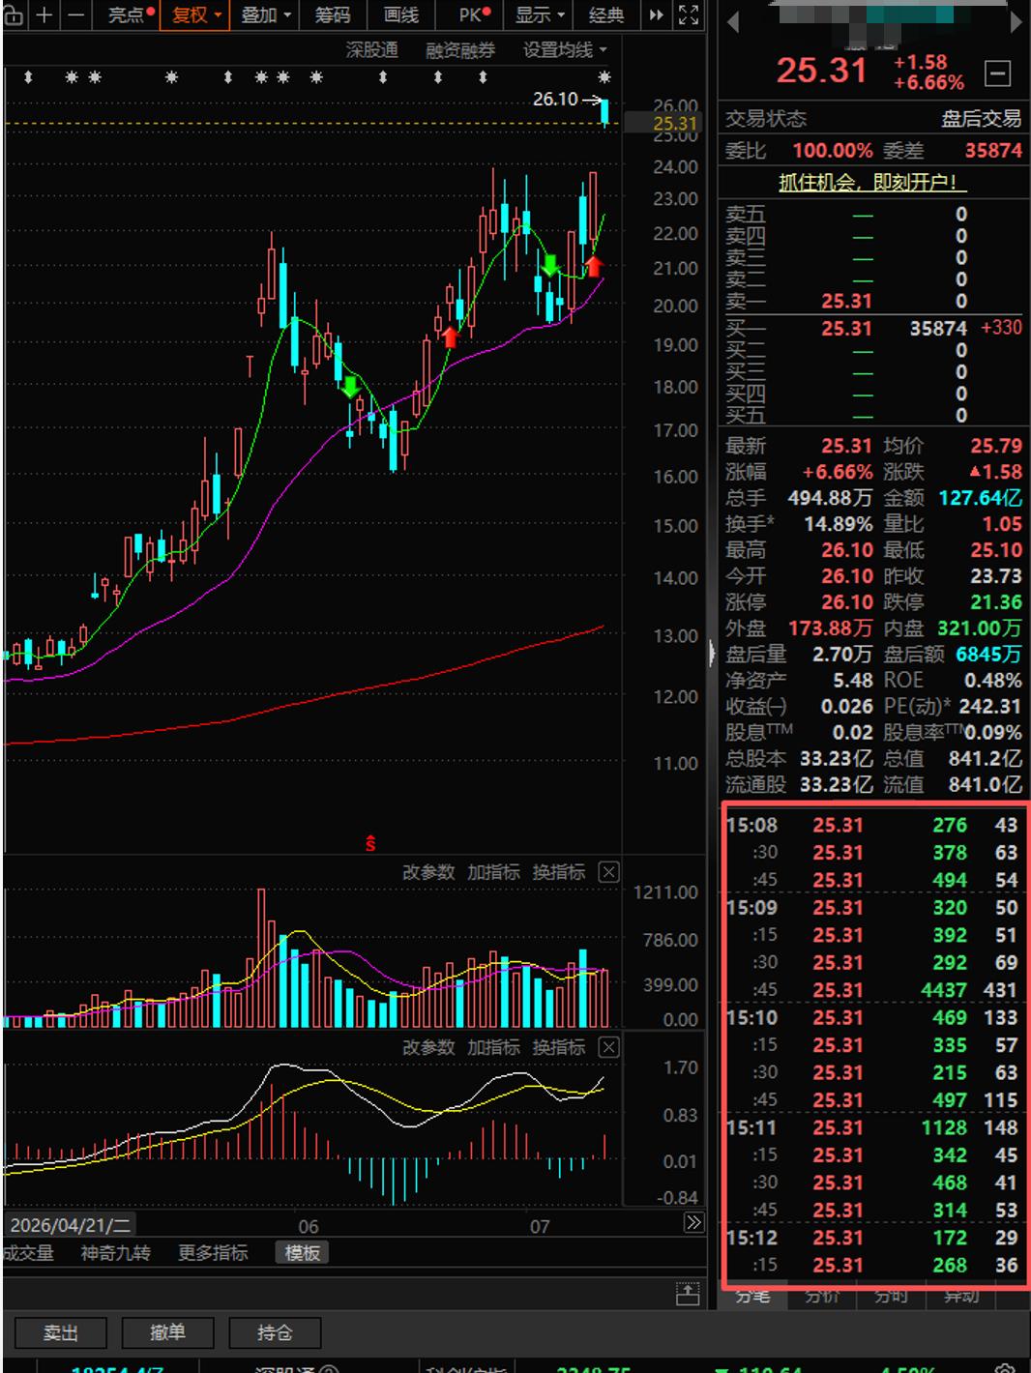This screenshot has height=1373, width=1031.
Task: Enter fullscreen chart view
Action: point(688,15)
